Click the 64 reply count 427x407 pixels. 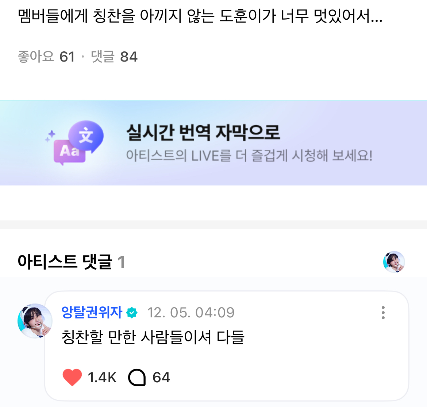[x=161, y=377]
